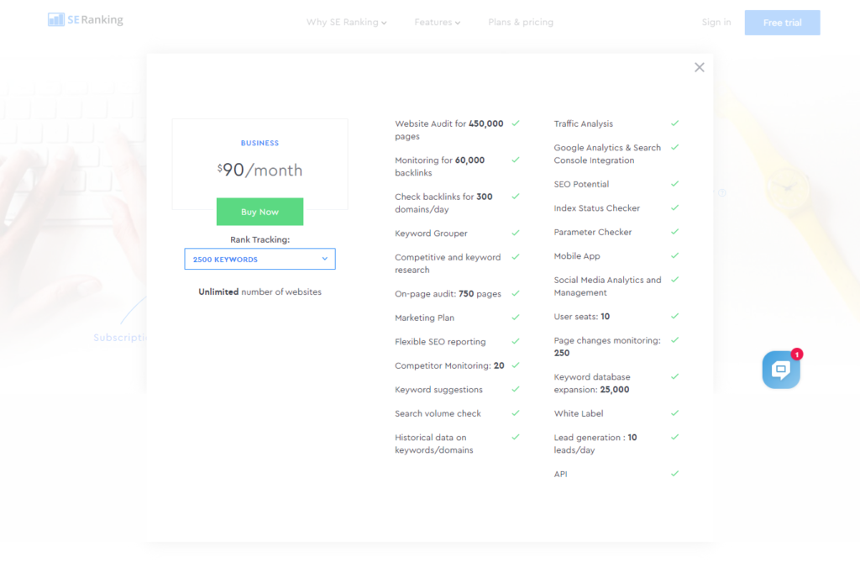Go to Plans & pricing
This screenshot has width=860, height=562.
(521, 23)
